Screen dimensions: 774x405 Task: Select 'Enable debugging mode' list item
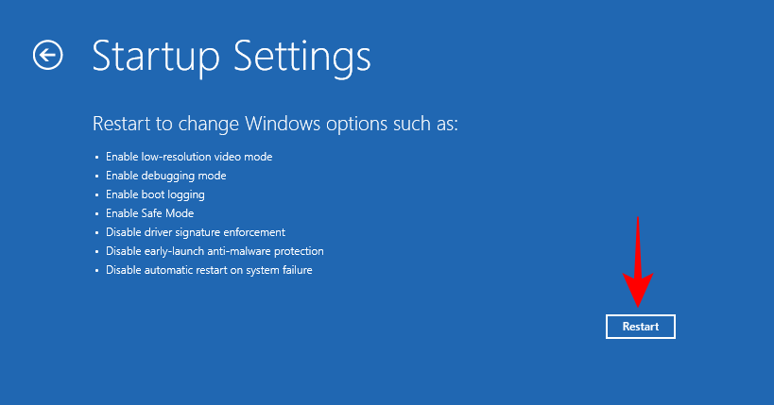166,176
